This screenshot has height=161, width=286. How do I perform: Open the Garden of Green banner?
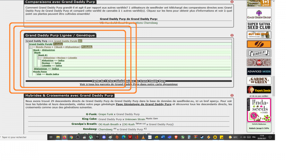click(x=258, y=80)
